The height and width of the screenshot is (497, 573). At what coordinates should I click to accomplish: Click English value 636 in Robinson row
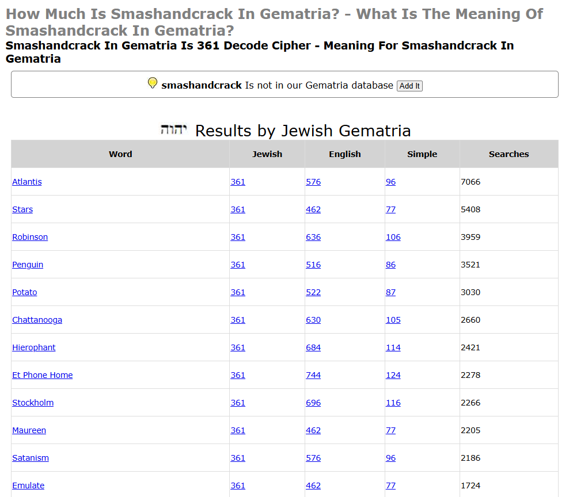point(313,237)
